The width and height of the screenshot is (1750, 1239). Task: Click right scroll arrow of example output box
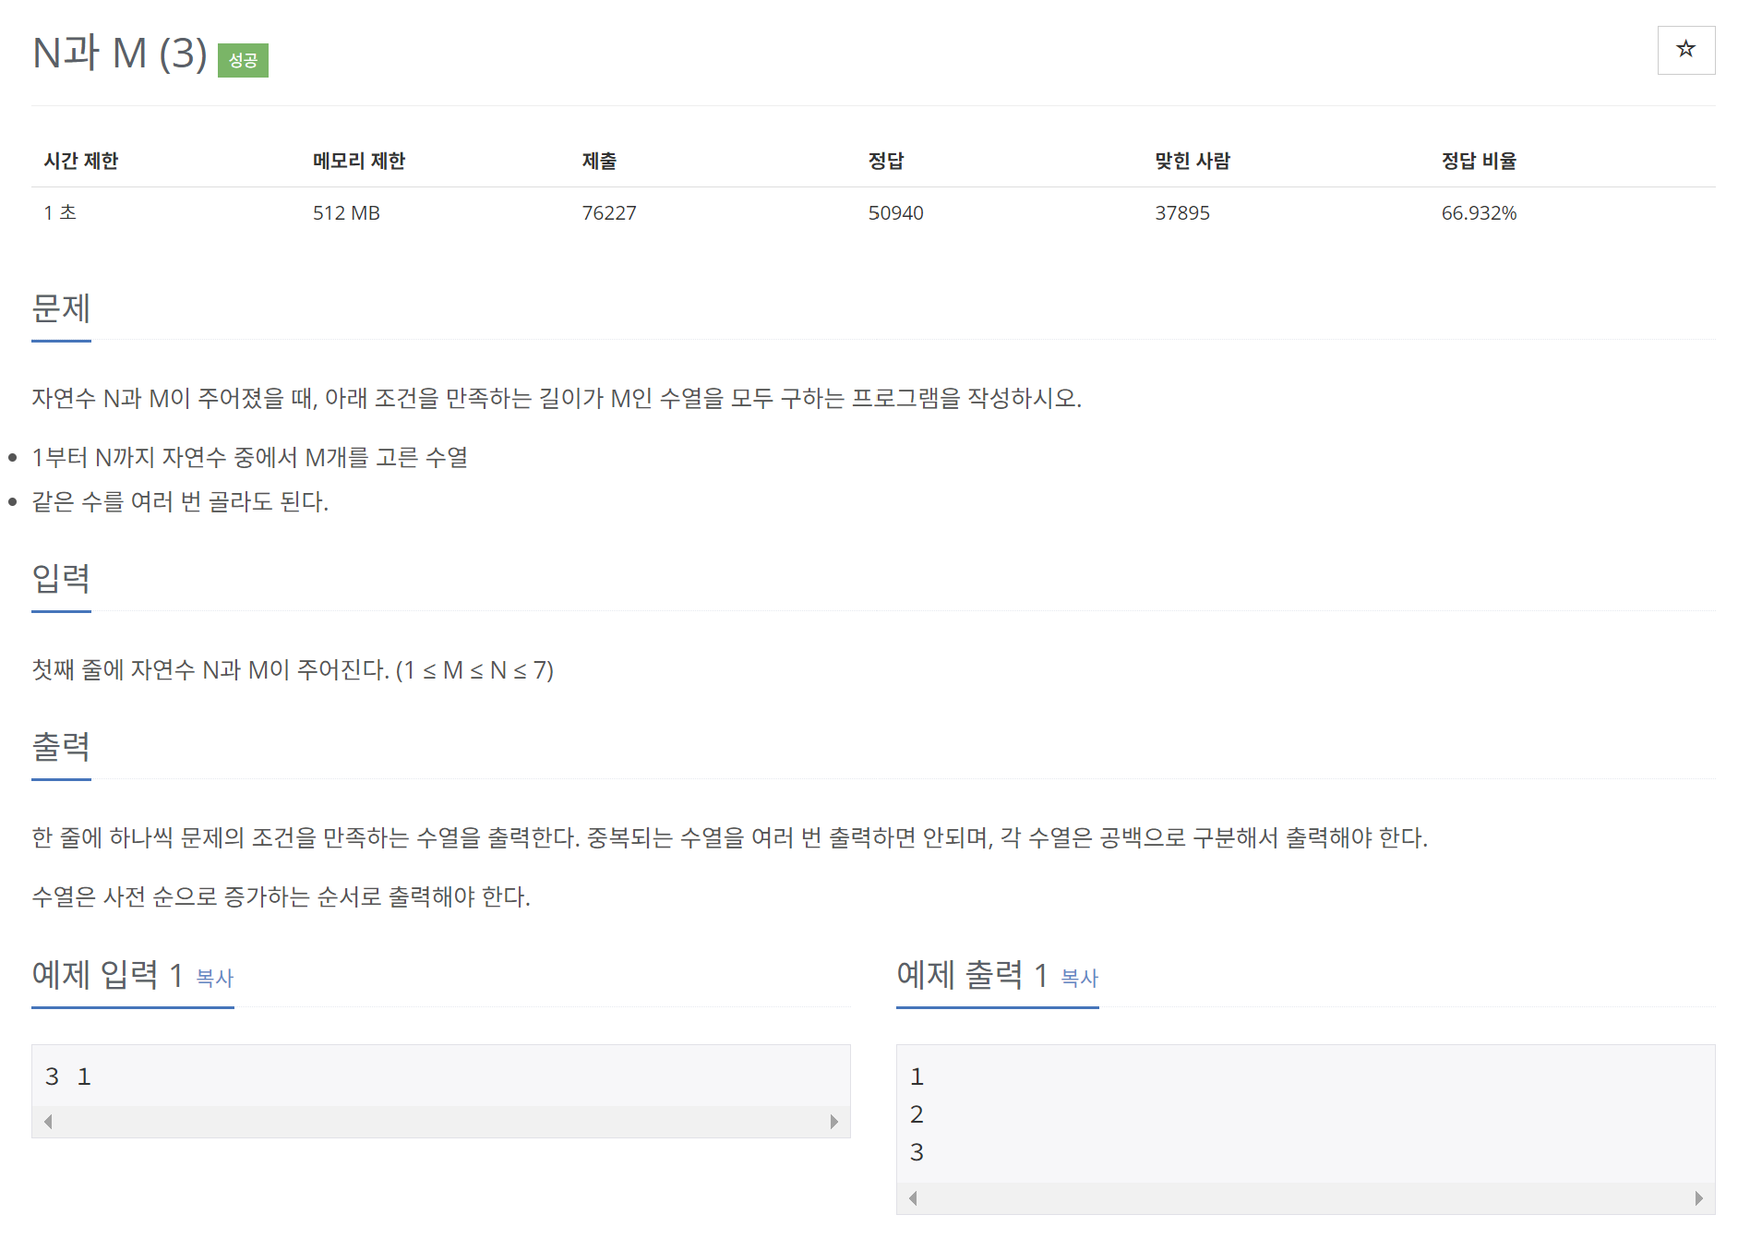1698,1198
